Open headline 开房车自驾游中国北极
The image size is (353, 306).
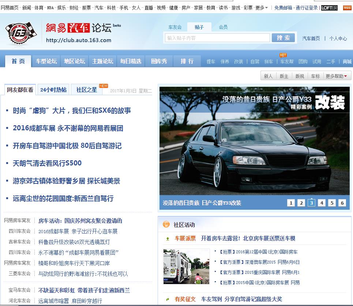(x=67, y=146)
